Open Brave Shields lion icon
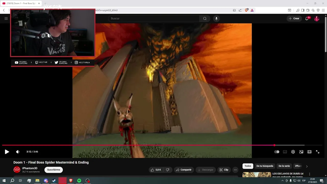The width and height of the screenshot is (327, 184). (247, 10)
